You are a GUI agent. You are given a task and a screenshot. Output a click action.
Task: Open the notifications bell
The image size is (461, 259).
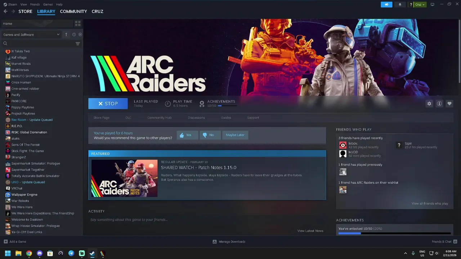coord(400,4)
